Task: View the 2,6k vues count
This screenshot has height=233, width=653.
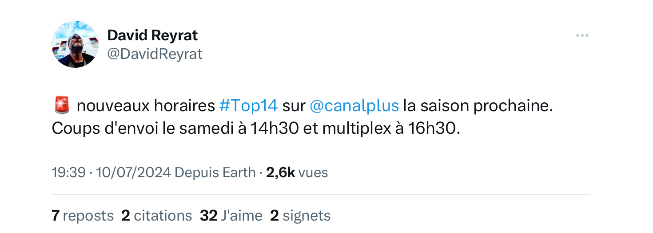Action: point(297,172)
